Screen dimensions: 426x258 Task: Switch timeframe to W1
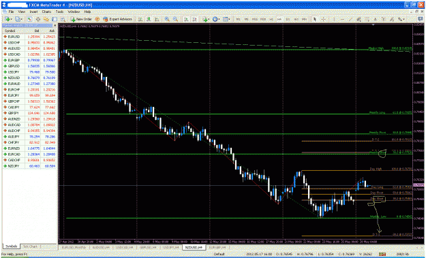coord(296,19)
